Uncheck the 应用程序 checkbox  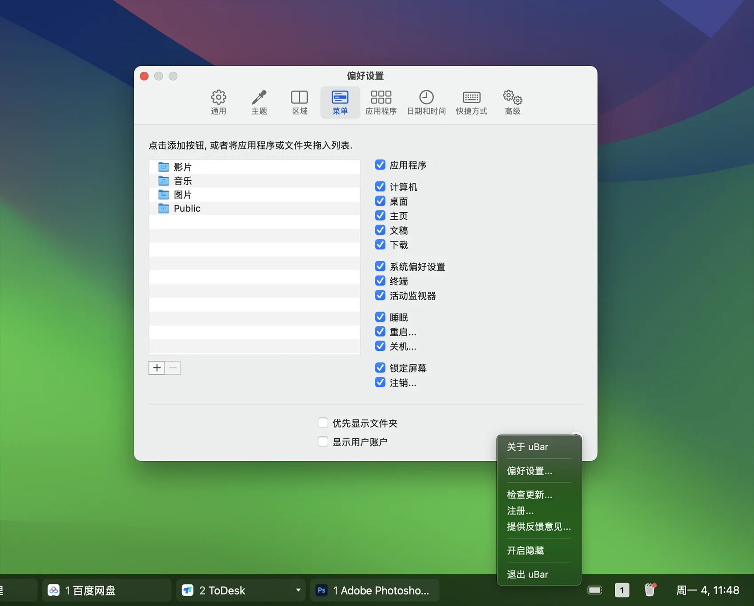(x=380, y=165)
